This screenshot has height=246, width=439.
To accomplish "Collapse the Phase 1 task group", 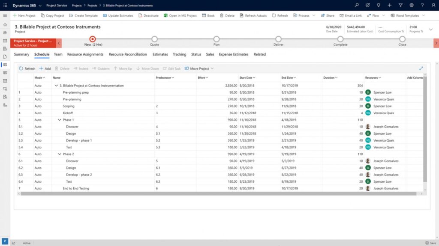I will coord(60,120).
